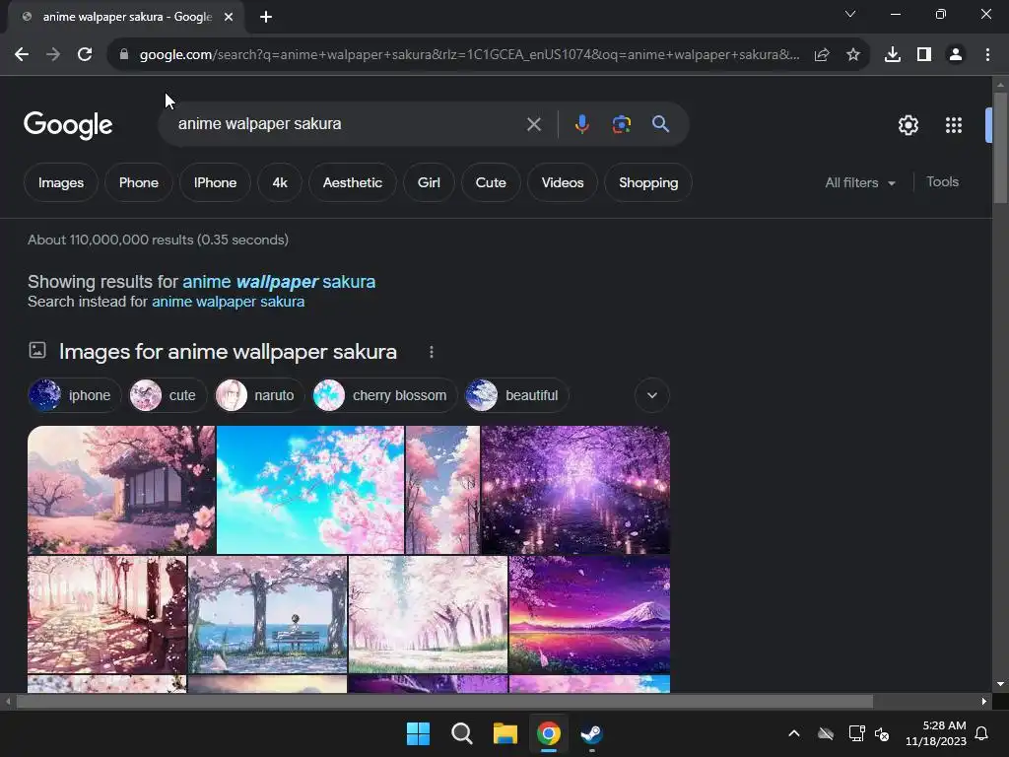
Task: View site information lock icon
Action: [x=123, y=55]
